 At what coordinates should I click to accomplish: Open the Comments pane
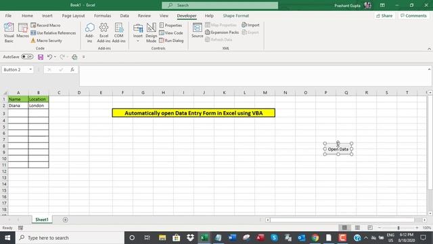pyautogui.click(x=413, y=16)
